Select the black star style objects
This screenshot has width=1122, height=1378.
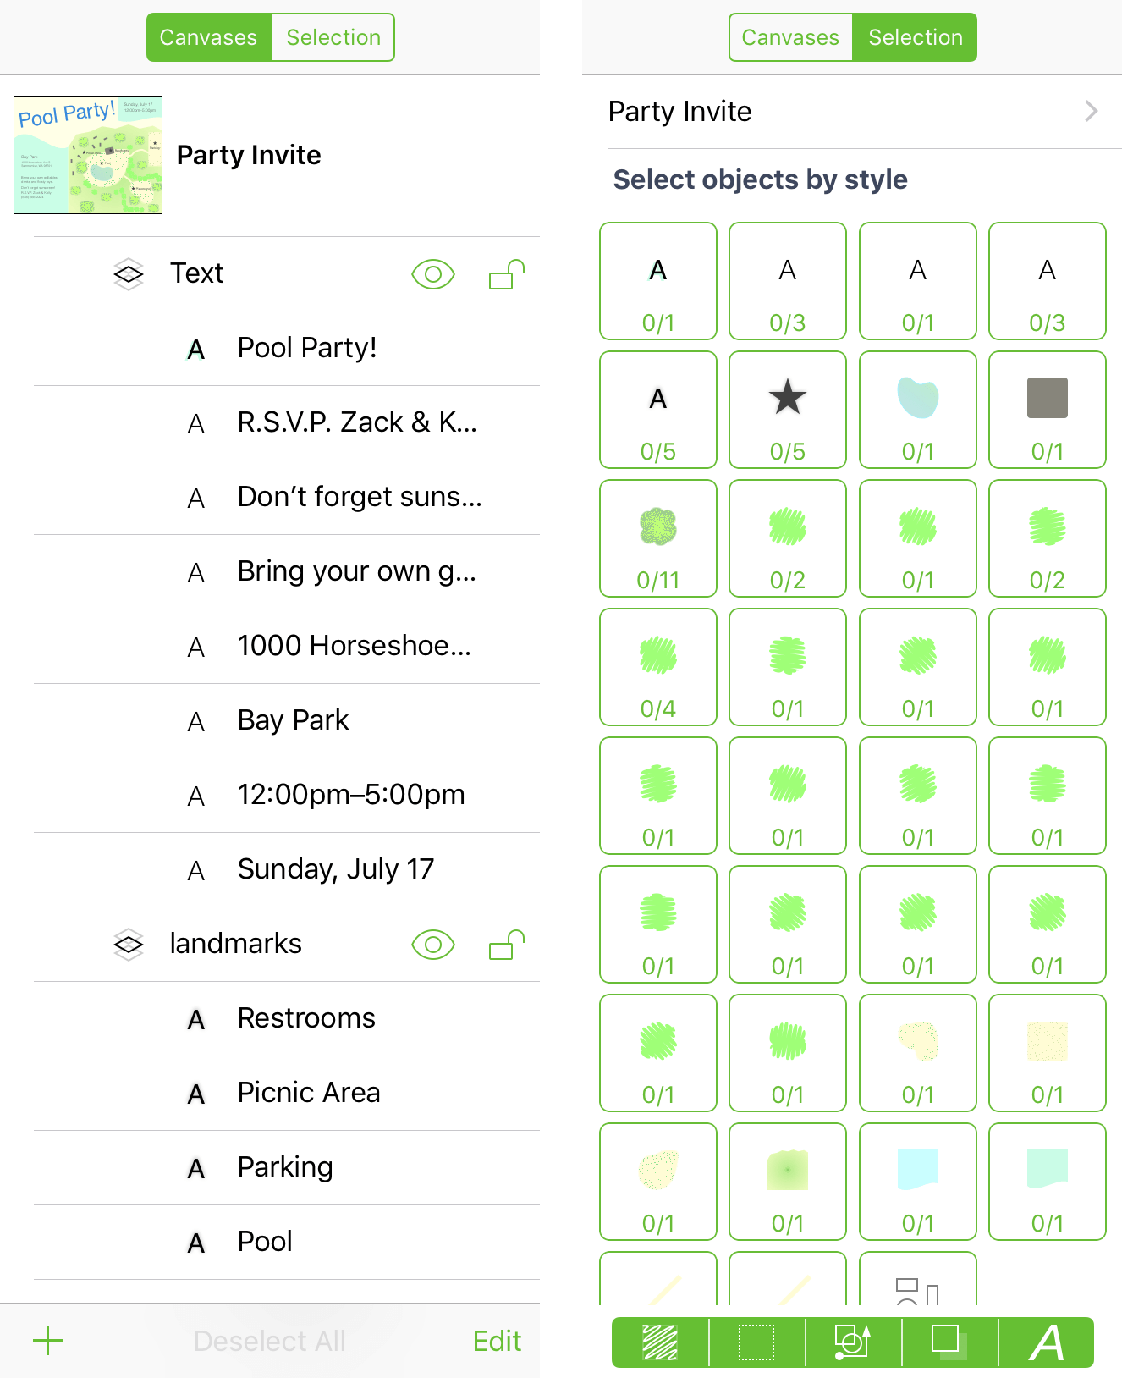788,410
